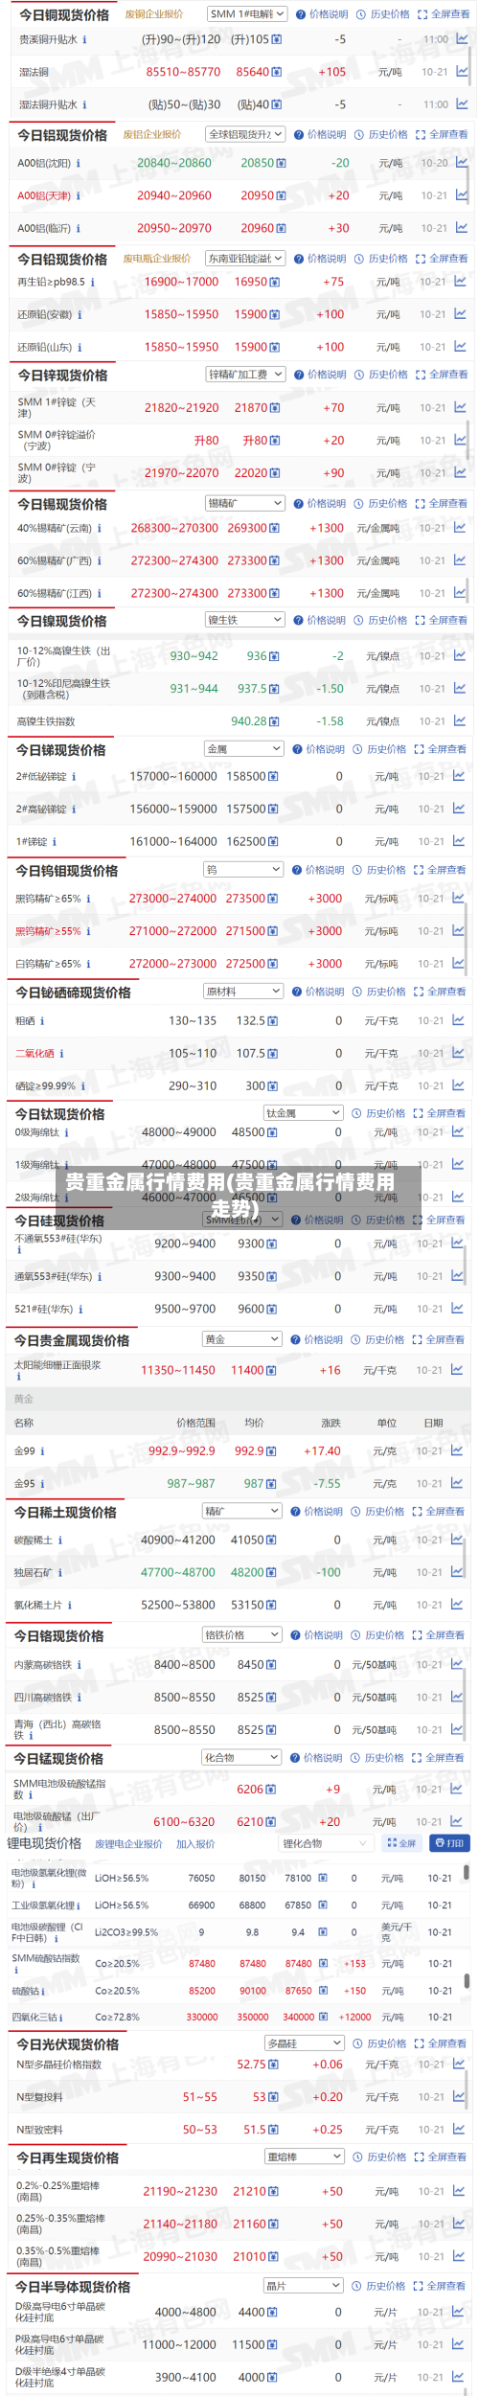Image resolution: width=479 pixels, height=2396 pixels.
Task: Open trend chart for 粗硒 row
Action: pos(459,1020)
